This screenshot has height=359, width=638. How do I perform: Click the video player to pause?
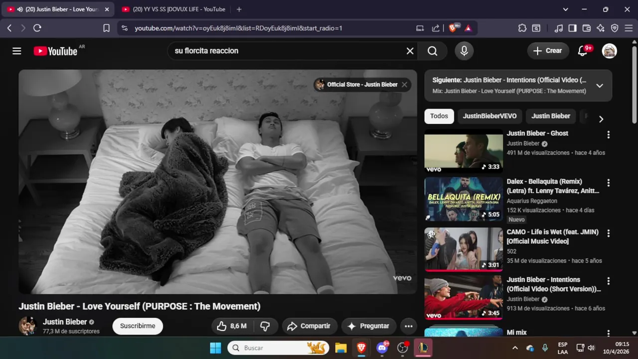pyautogui.click(x=218, y=181)
